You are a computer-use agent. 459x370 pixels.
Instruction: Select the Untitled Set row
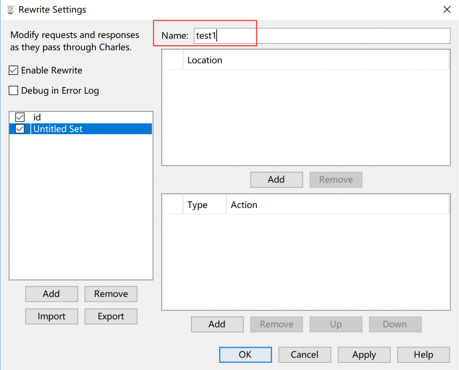point(81,129)
